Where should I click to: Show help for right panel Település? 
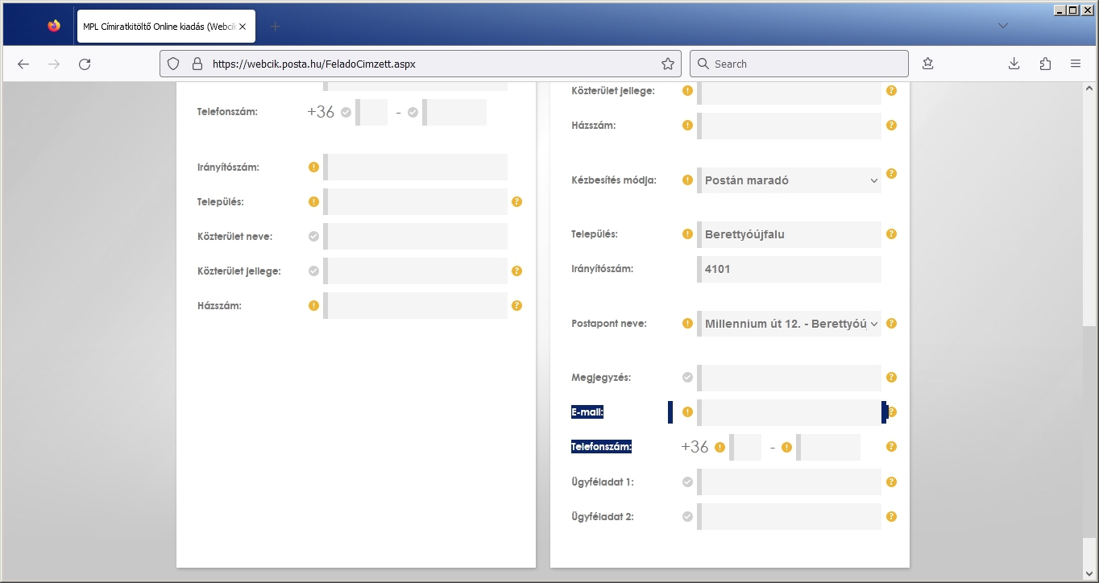[891, 234]
